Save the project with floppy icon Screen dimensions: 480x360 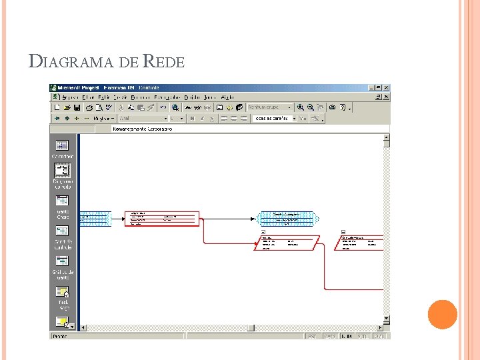[x=77, y=107]
